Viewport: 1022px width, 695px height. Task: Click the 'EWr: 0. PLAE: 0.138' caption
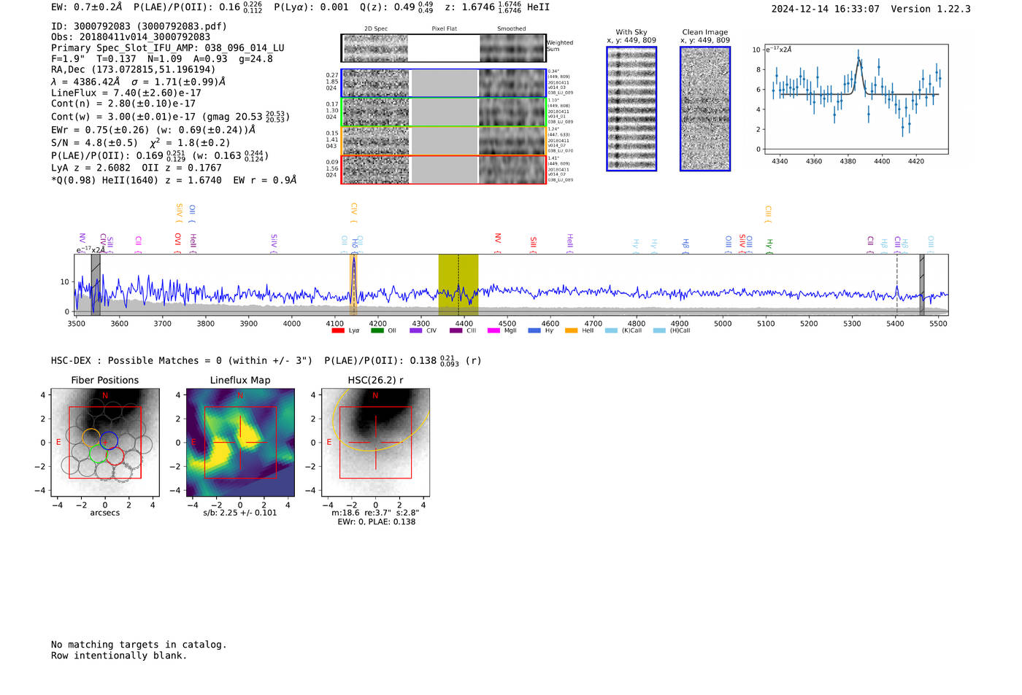(x=376, y=521)
